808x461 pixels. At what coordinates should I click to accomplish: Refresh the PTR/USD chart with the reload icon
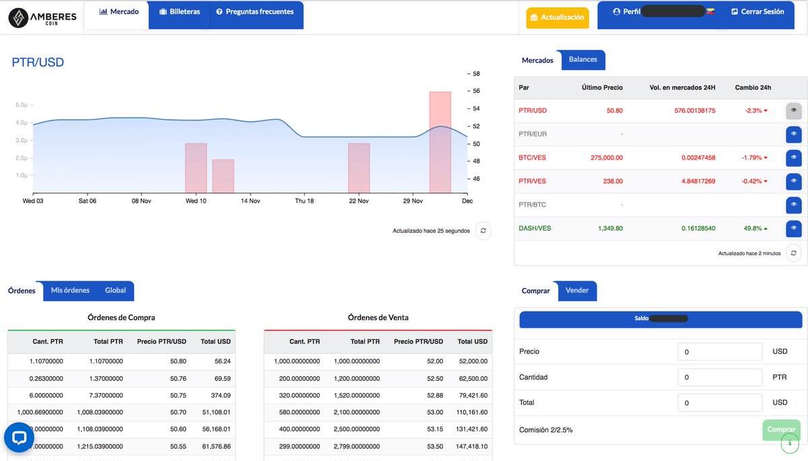click(x=483, y=231)
